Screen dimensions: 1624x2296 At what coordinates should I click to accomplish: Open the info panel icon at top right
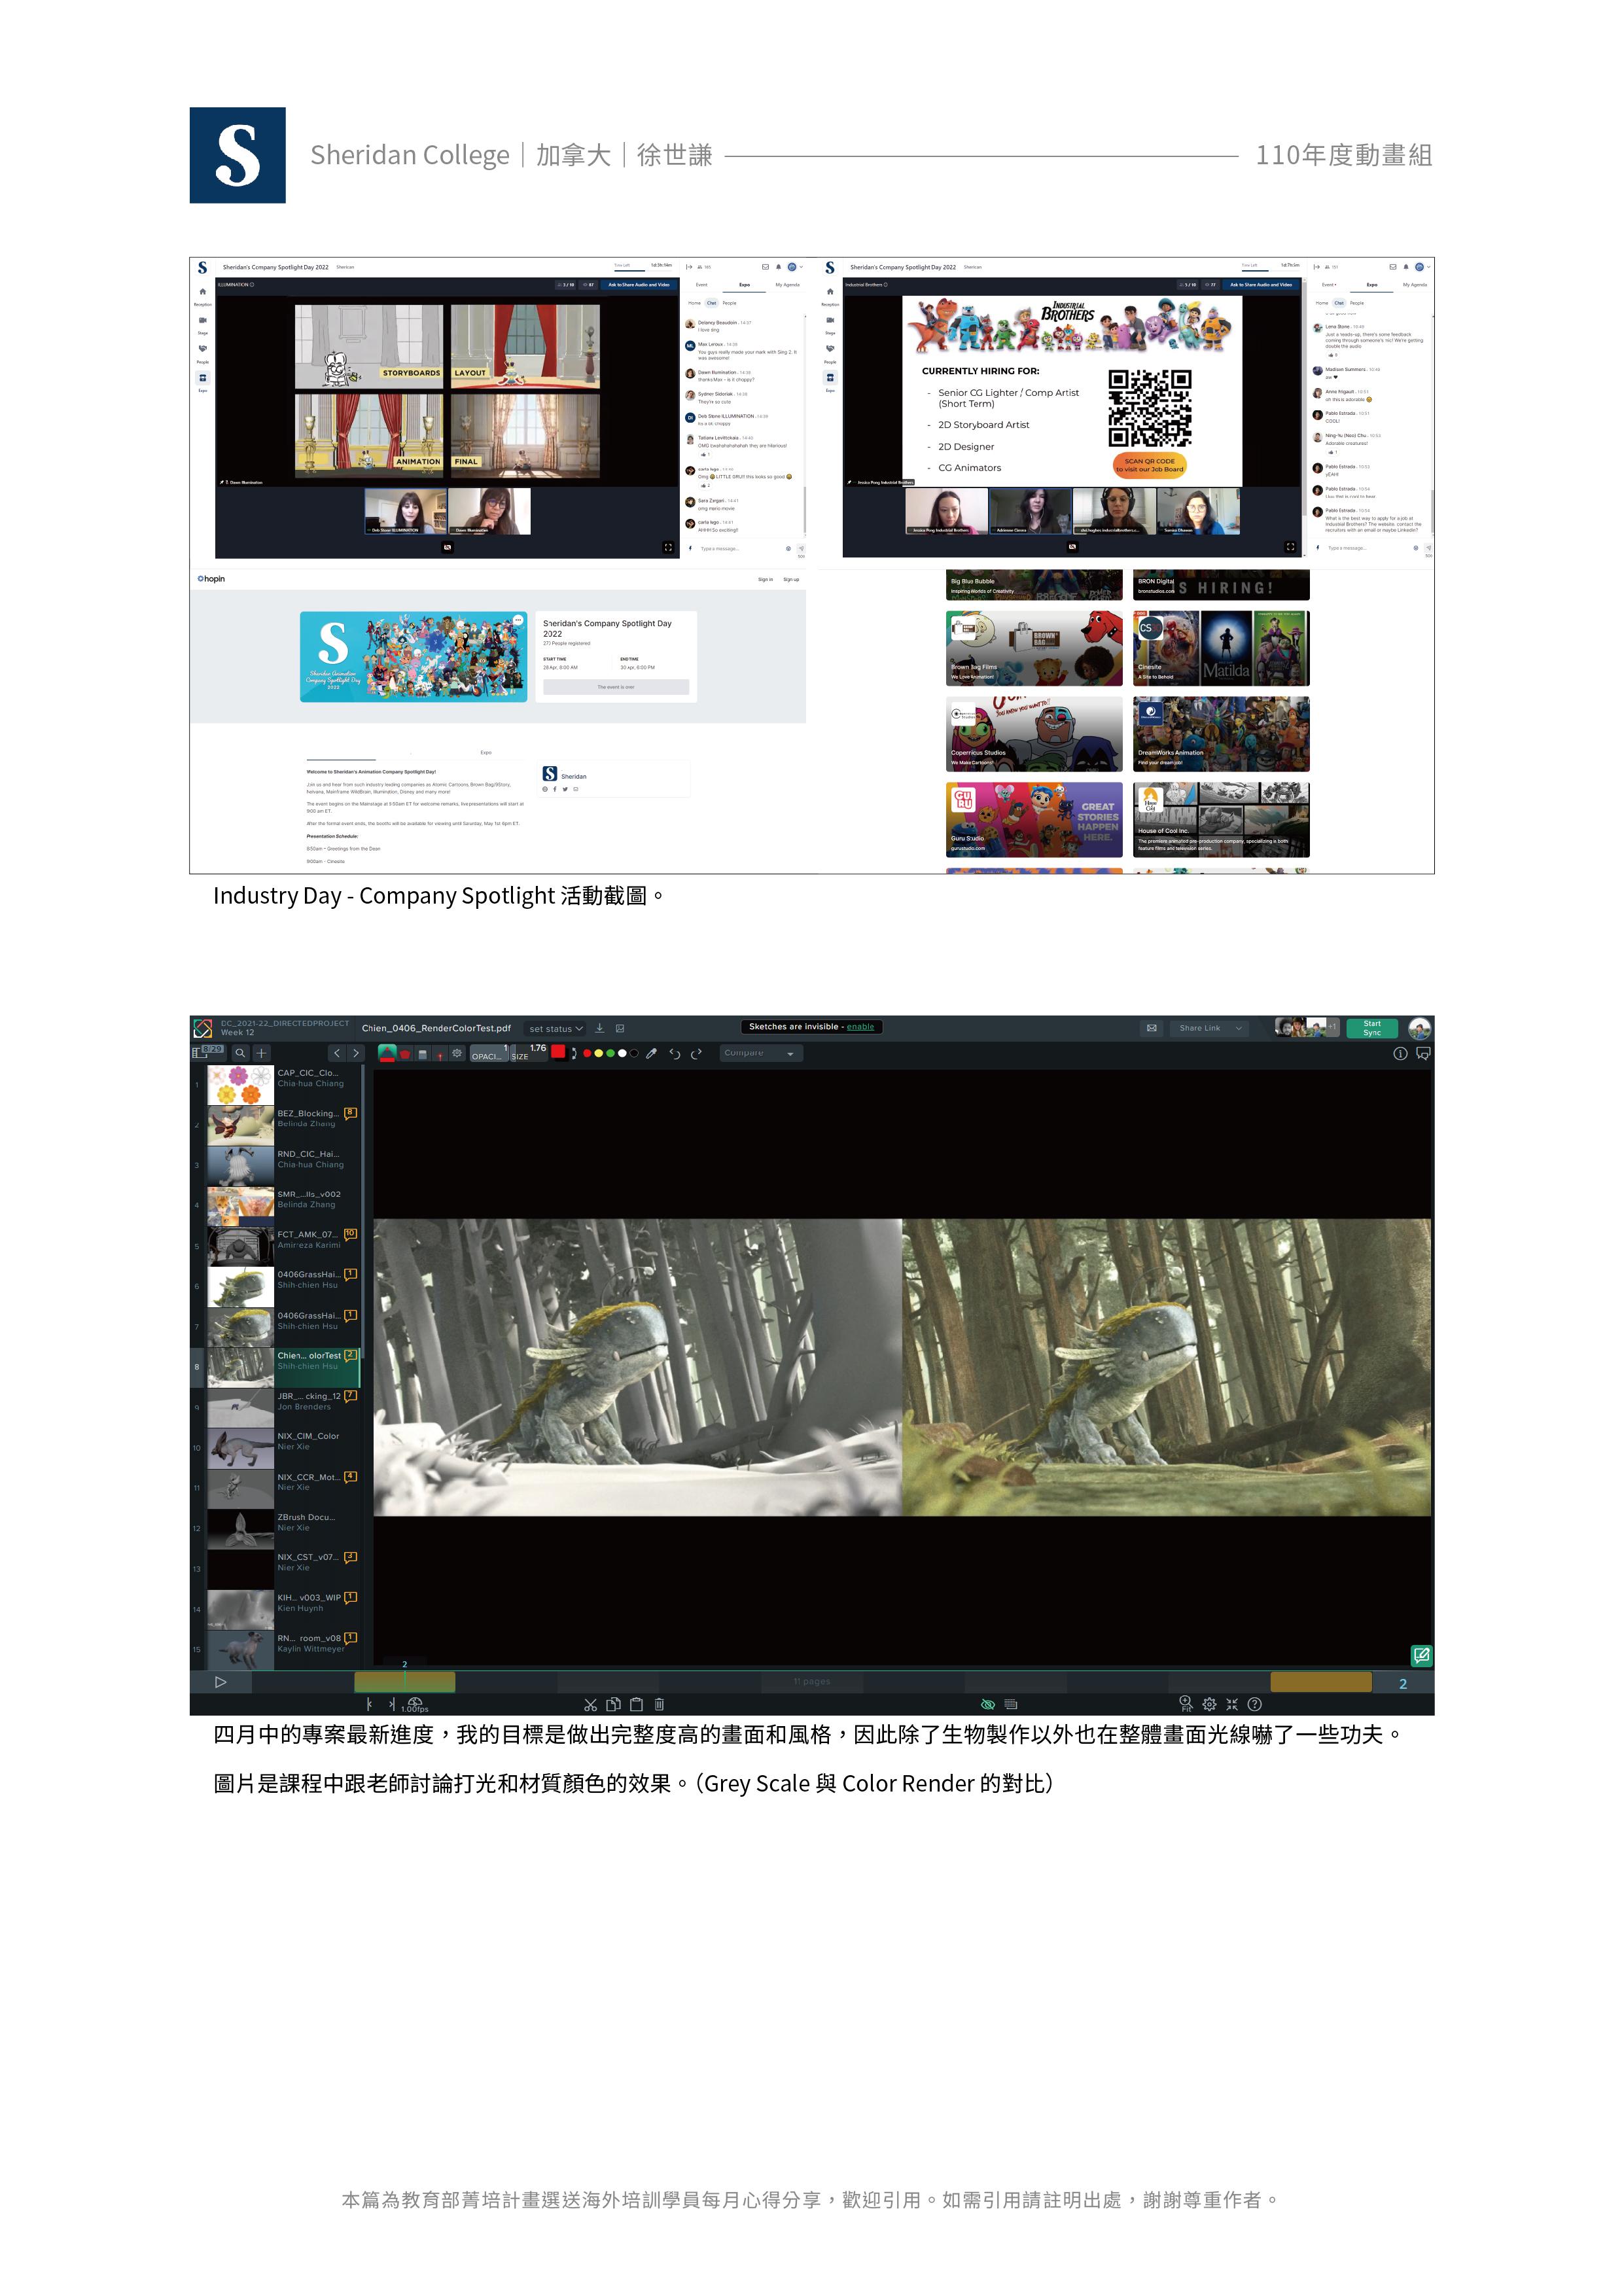point(1400,1053)
